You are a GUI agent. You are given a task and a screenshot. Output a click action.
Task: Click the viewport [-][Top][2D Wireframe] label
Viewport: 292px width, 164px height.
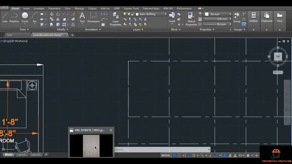pos(14,41)
